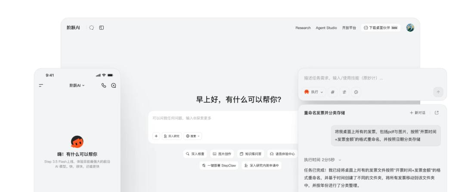Click the user message about 发票 renaming
465x192 pixels.
click(x=386, y=135)
